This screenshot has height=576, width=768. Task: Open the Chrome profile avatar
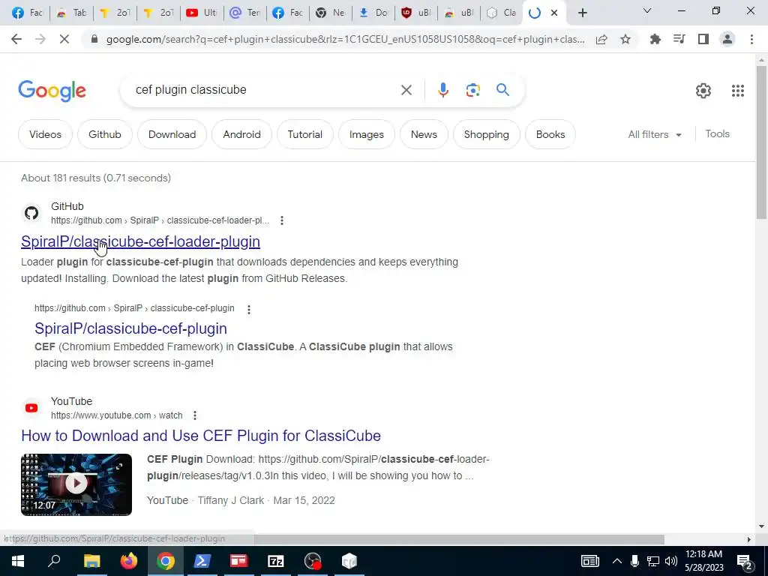pos(727,39)
